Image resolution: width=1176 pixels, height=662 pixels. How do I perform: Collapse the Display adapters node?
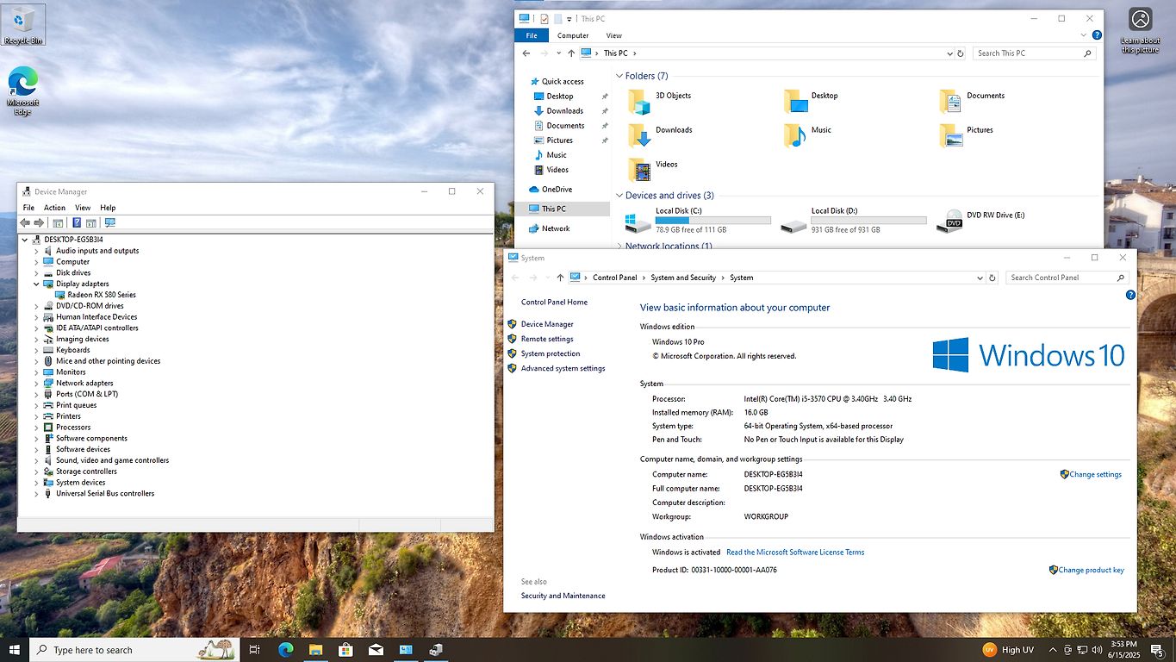tap(36, 284)
